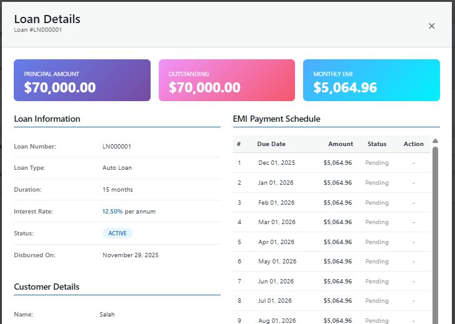Click the amount for Apr 01, 2026
Image resolution: width=455 pixels, height=324 pixels.
click(x=337, y=242)
